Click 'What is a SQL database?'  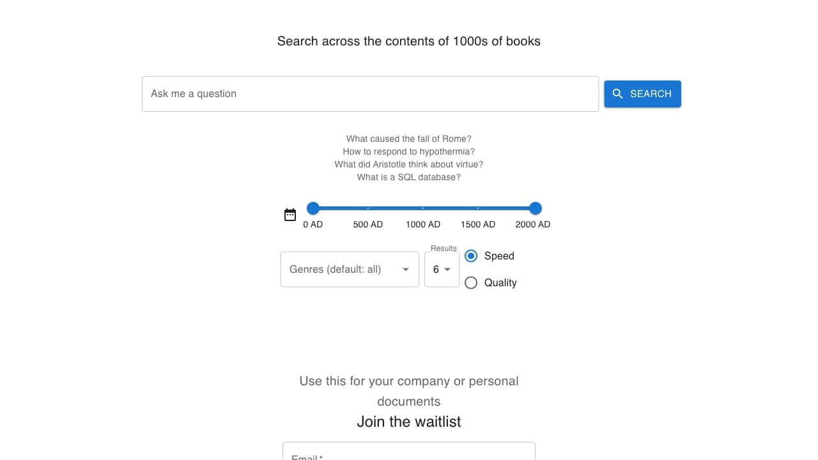pos(408,177)
